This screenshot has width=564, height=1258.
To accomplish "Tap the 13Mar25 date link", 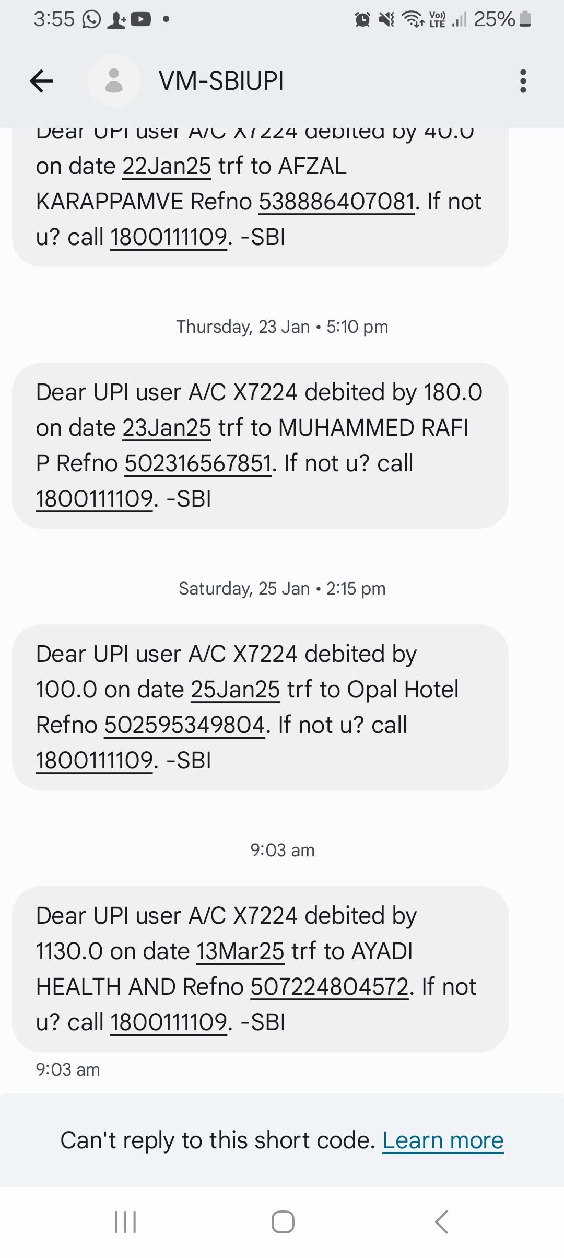I will pyautogui.click(x=240, y=951).
